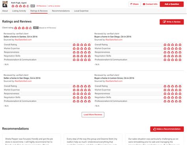Open the About tab
The width and height of the screenshot is (187, 145).
click(x=5, y=11)
